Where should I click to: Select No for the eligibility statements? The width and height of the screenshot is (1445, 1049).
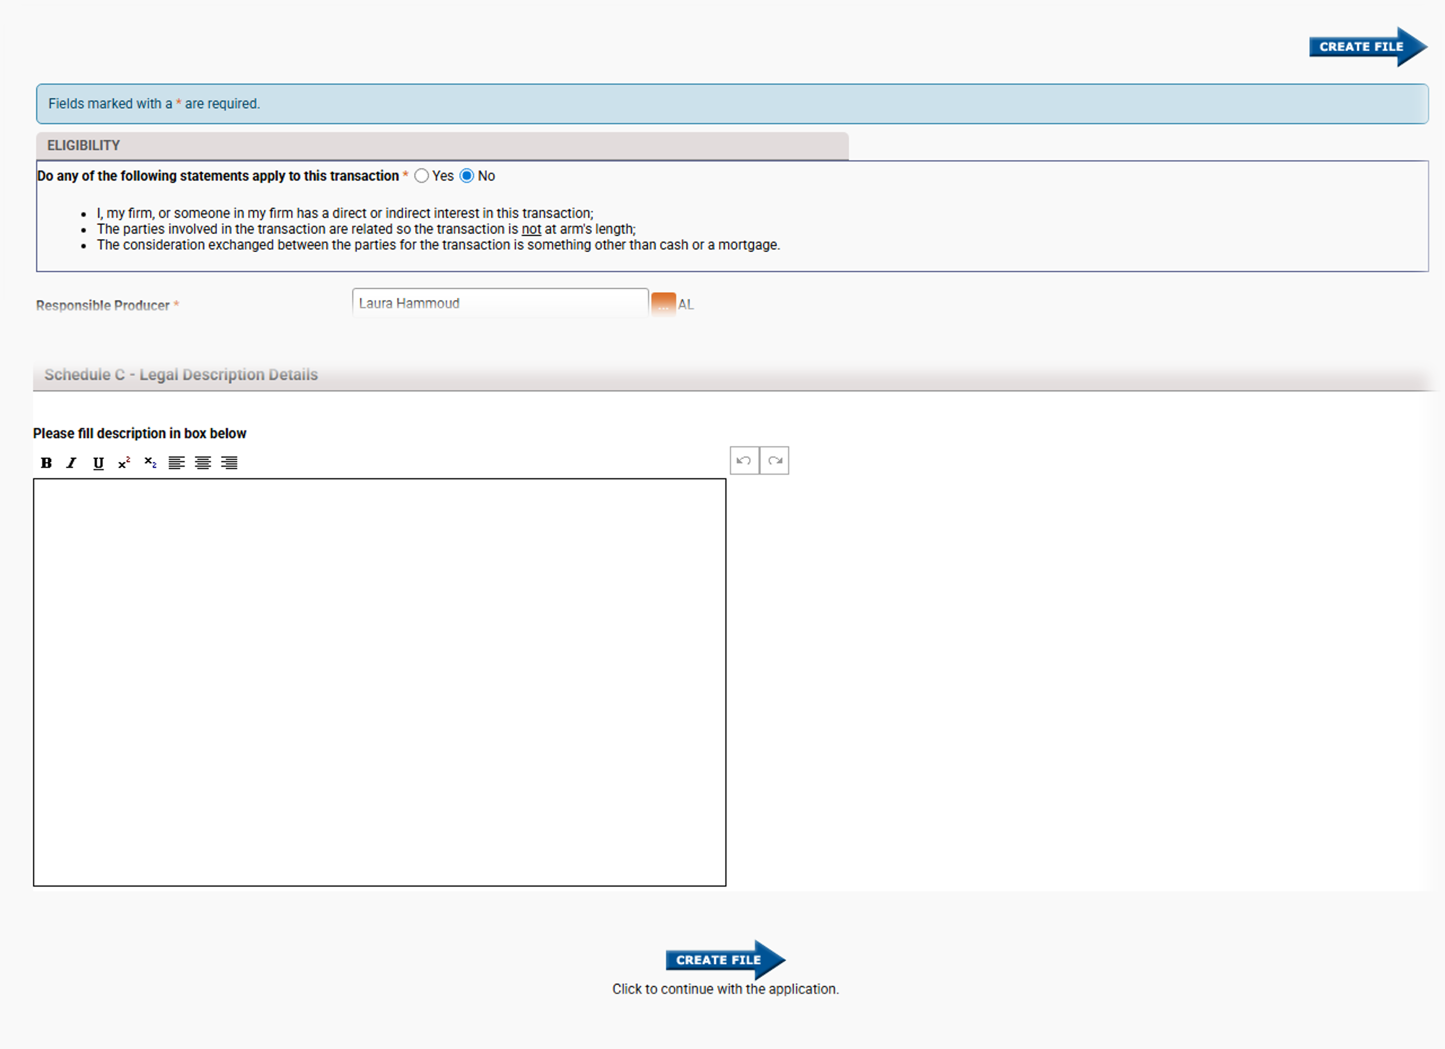coord(467,176)
